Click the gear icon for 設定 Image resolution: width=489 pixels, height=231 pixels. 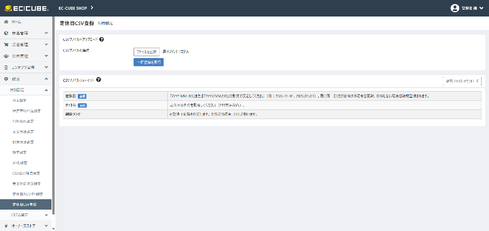point(6,79)
